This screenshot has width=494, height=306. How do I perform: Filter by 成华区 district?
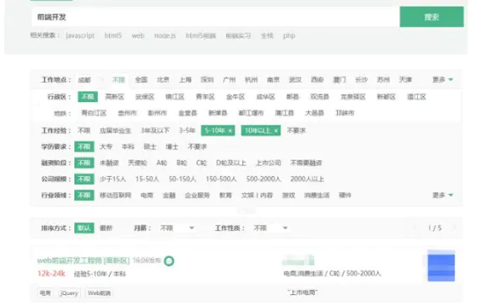coord(266,97)
